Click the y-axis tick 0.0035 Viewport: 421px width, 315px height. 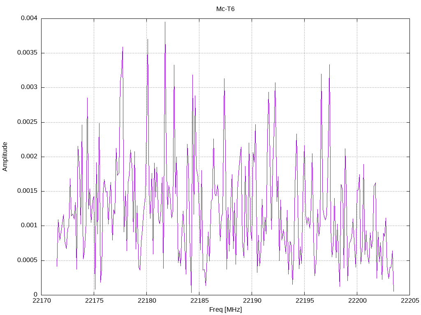tap(27, 52)
